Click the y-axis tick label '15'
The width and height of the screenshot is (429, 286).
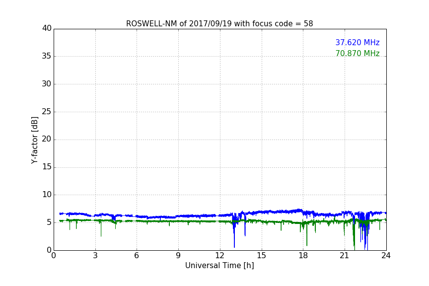pyautogui.click(x=47, y=167)
